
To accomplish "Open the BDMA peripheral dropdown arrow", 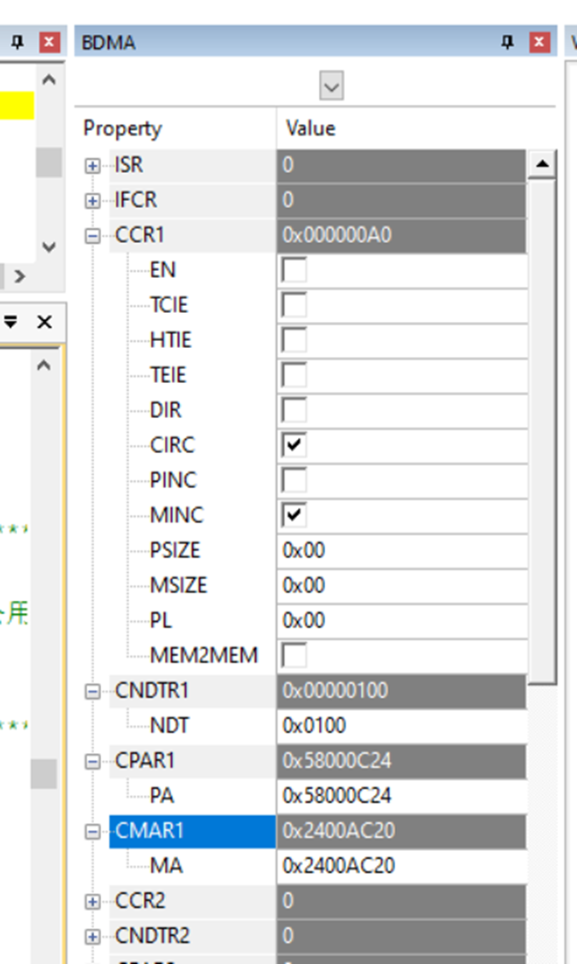I will click(x=332, y=85).
